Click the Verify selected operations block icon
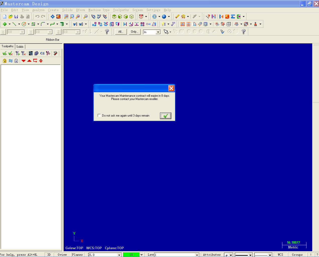Image resolution: width=319 pixels, height=257 pixels. 36,53
